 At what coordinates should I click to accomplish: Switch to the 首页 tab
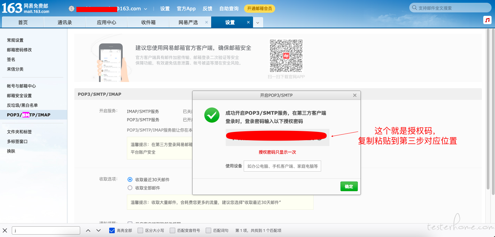[23, 22]
